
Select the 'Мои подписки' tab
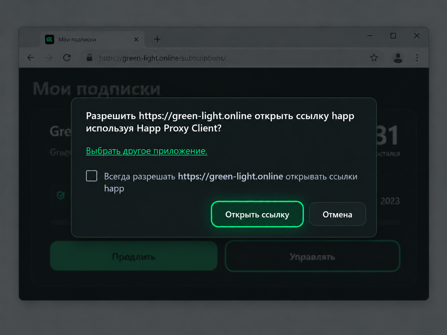pyautogui.click(x=92, y=39)
